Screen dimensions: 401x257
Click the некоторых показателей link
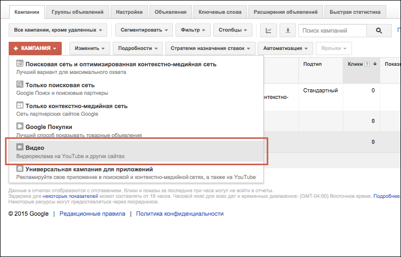point(70,196)
